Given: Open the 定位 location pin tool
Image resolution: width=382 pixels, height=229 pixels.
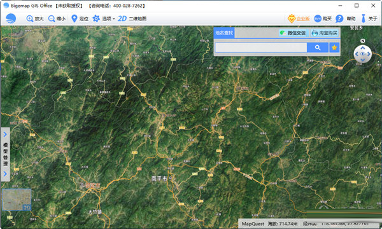Looking at the screenshot, I should tap(80, 18).
